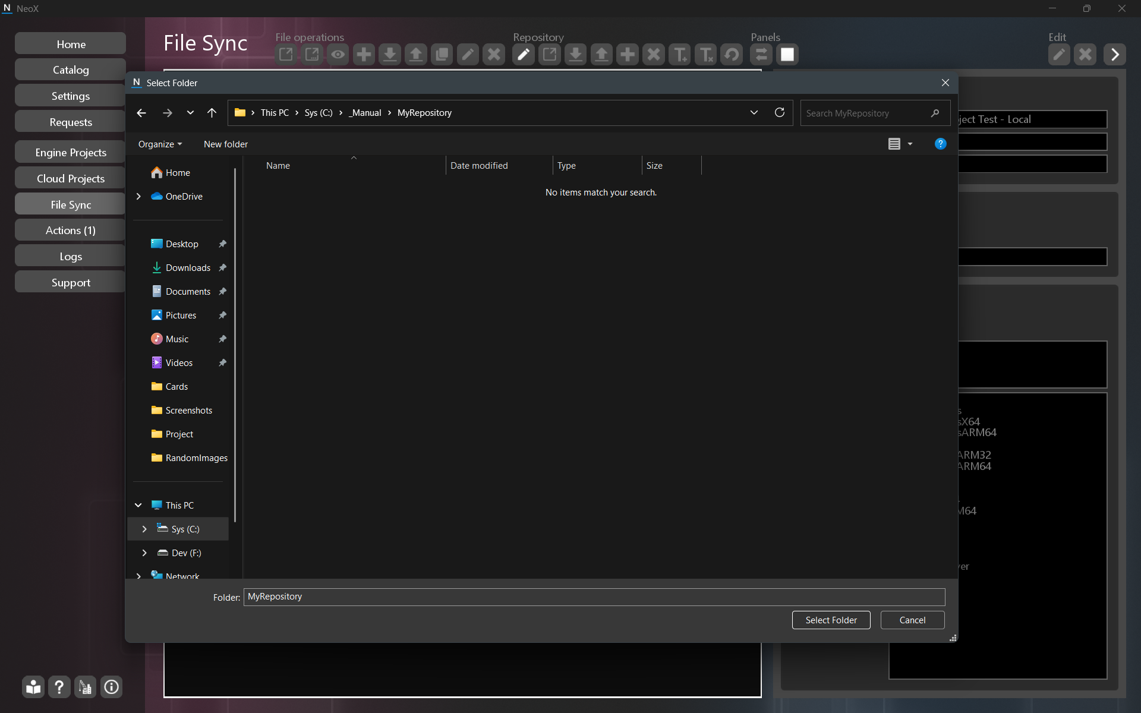Screen dimensions: 1141x713
Task: Open the Organize dropdown menu
Action: pos(160,144)
